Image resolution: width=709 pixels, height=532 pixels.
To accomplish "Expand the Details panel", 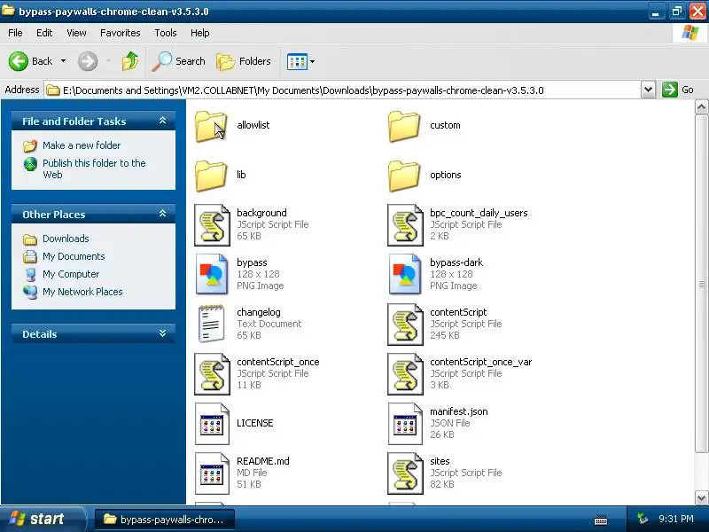I will pyautogui.click(x=163, y=334).
